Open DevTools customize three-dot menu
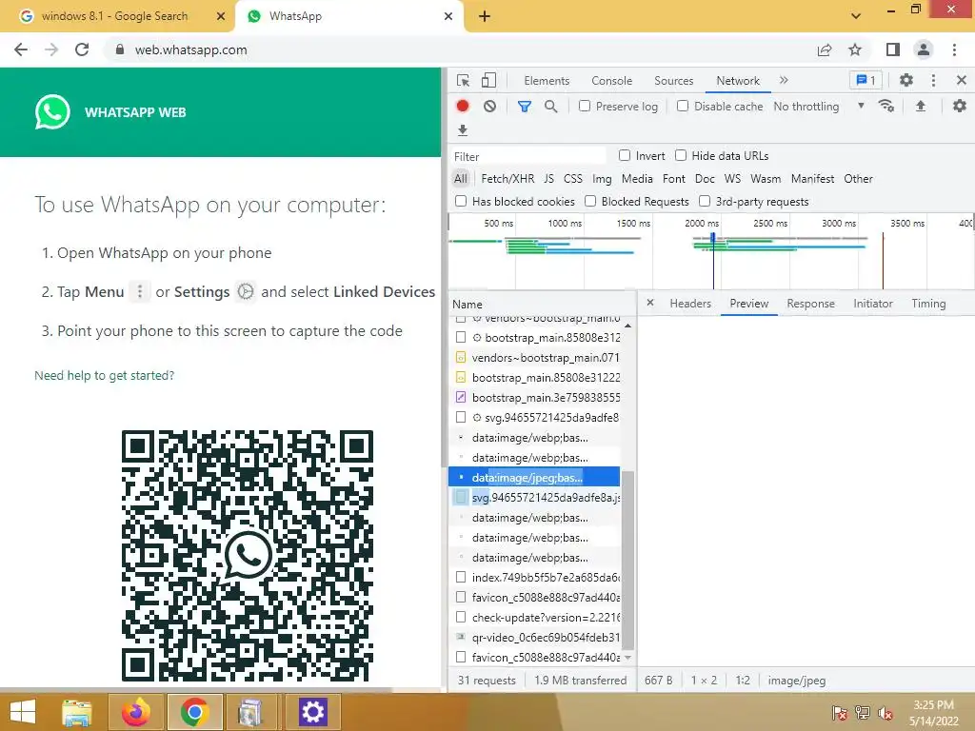The image size is (975, 731). coord(933,80)
